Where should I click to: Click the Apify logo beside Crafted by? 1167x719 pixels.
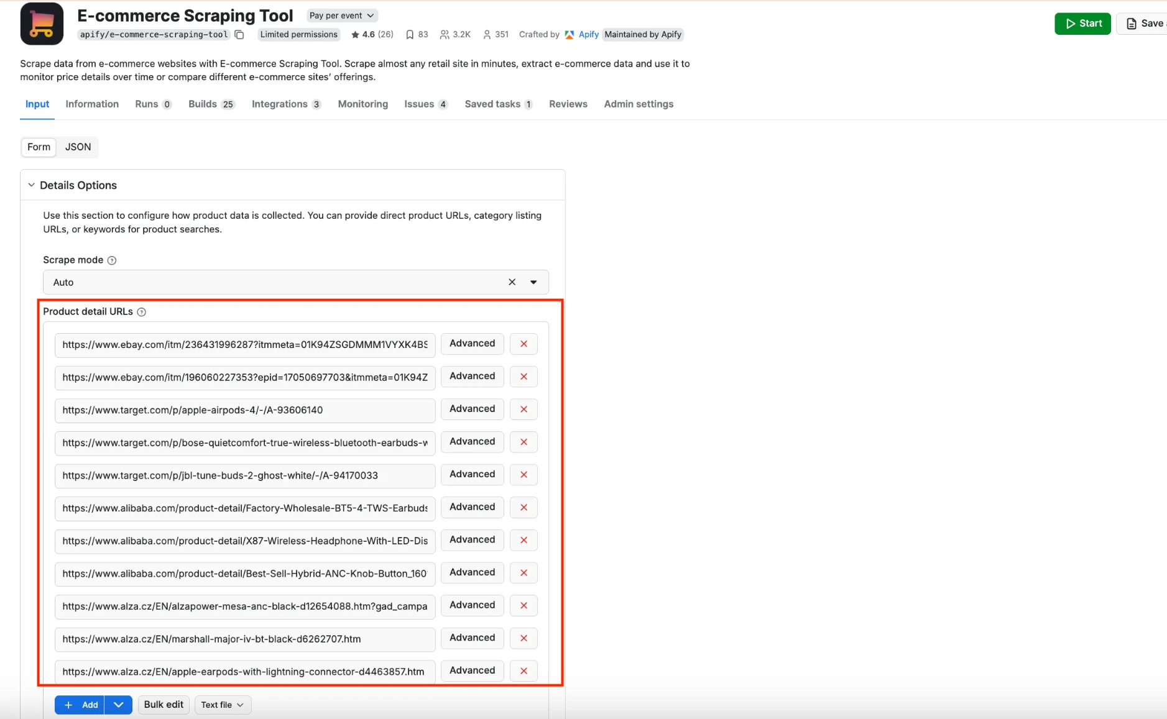569,34
